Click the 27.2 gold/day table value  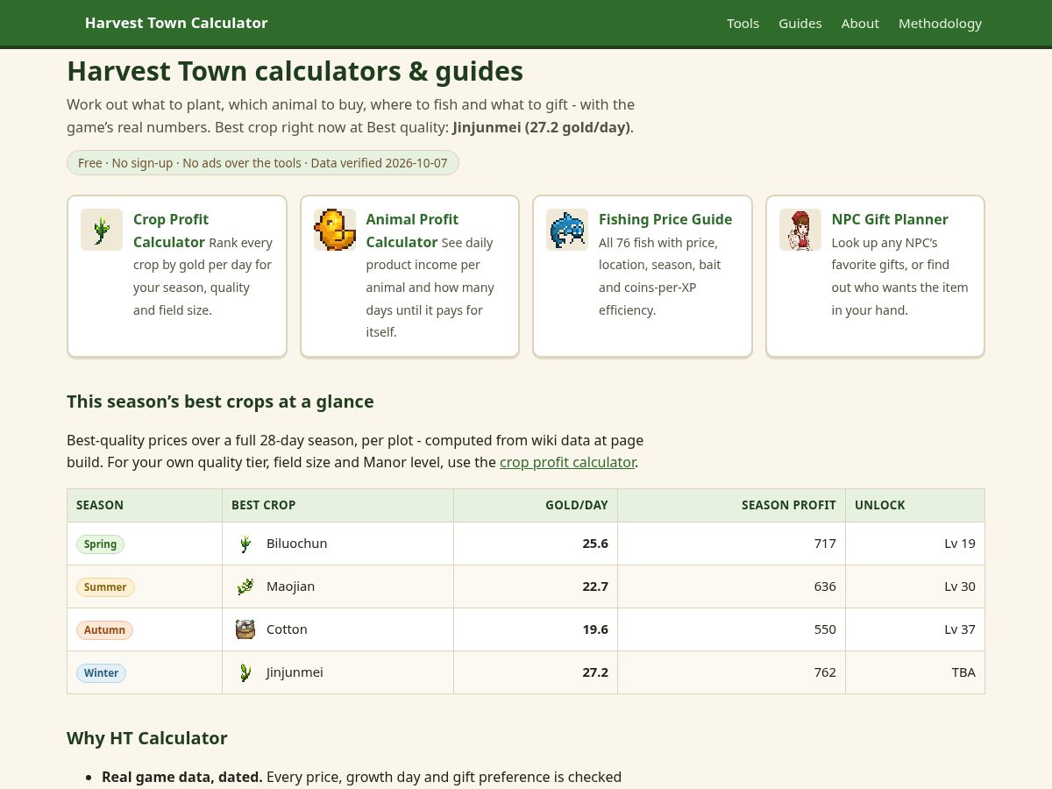(x=595, y=672)
